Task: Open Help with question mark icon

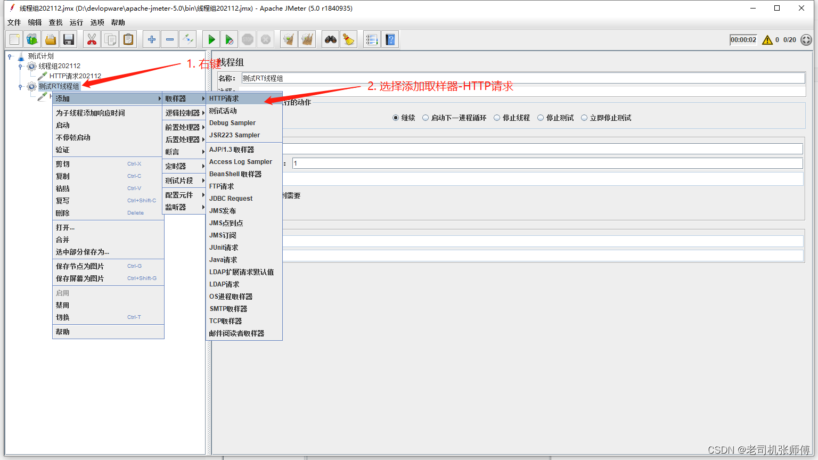Action: tap(390, 39)
